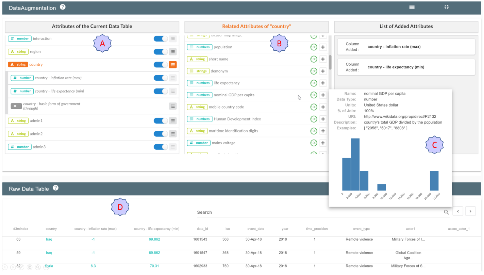Select the country - life expectancy (min) added column card
The height and width of the screenshot is (275, 484).
click(406, 67)
